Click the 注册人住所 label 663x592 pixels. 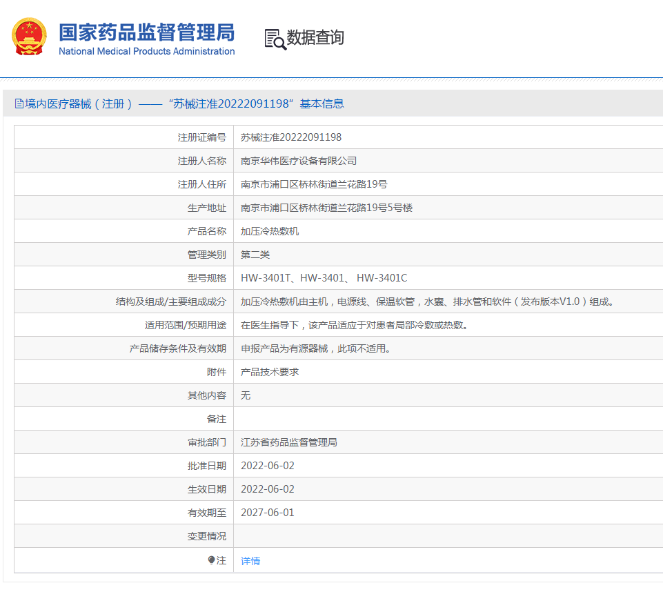[x=202, y=184]
